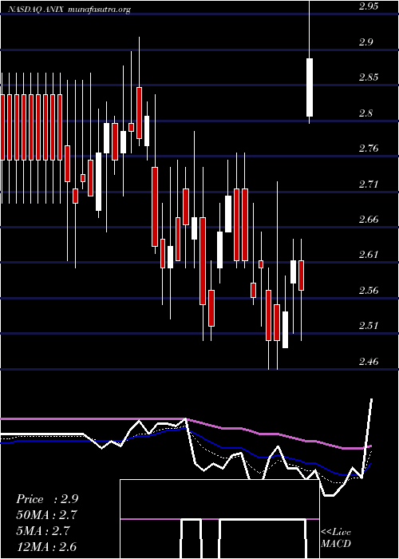Click the 'NASDAQ ANIX munafasutra.org' chart title
The height and width of the screenshot is (559, 399).
69,10
